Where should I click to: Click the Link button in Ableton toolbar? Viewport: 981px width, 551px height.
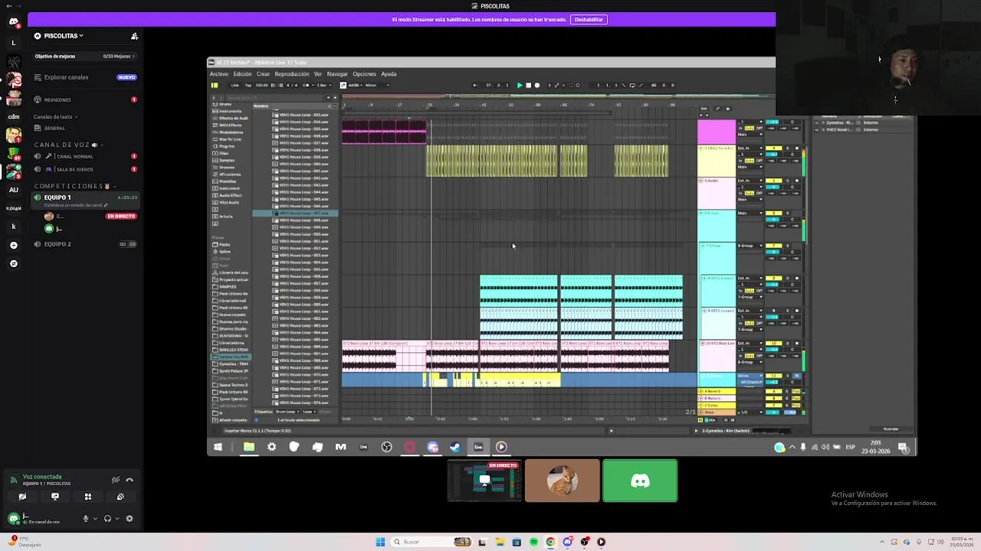(235, 86)
